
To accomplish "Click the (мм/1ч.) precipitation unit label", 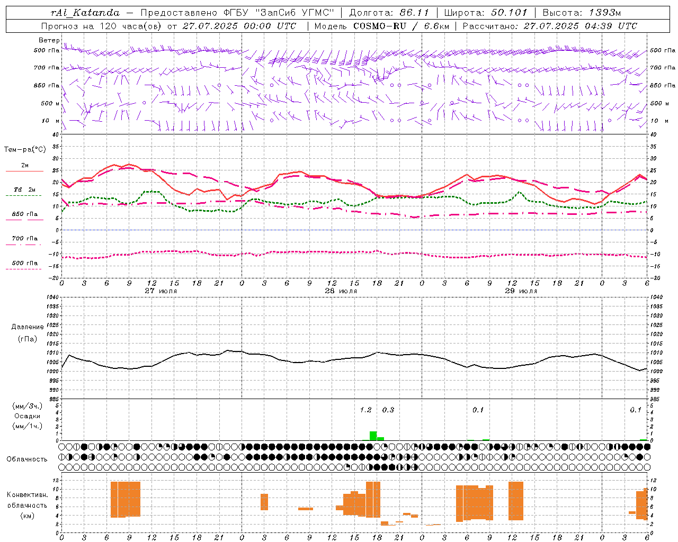I will click(x=28, y=426).
